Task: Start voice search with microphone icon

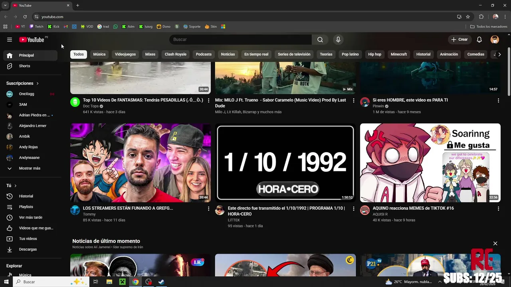Action: pos(338,39)
